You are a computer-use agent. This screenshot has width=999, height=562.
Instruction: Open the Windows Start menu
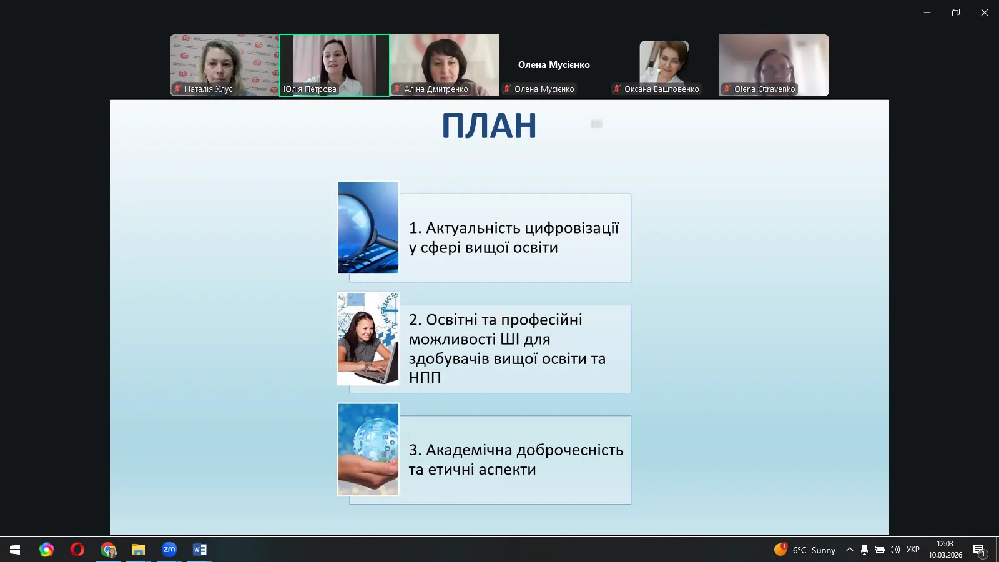15,550
